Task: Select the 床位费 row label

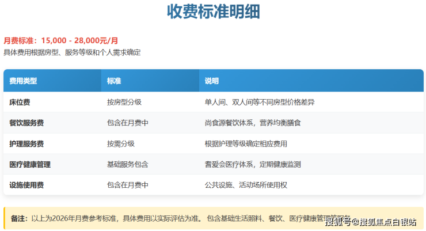Action: coord(20,102)
